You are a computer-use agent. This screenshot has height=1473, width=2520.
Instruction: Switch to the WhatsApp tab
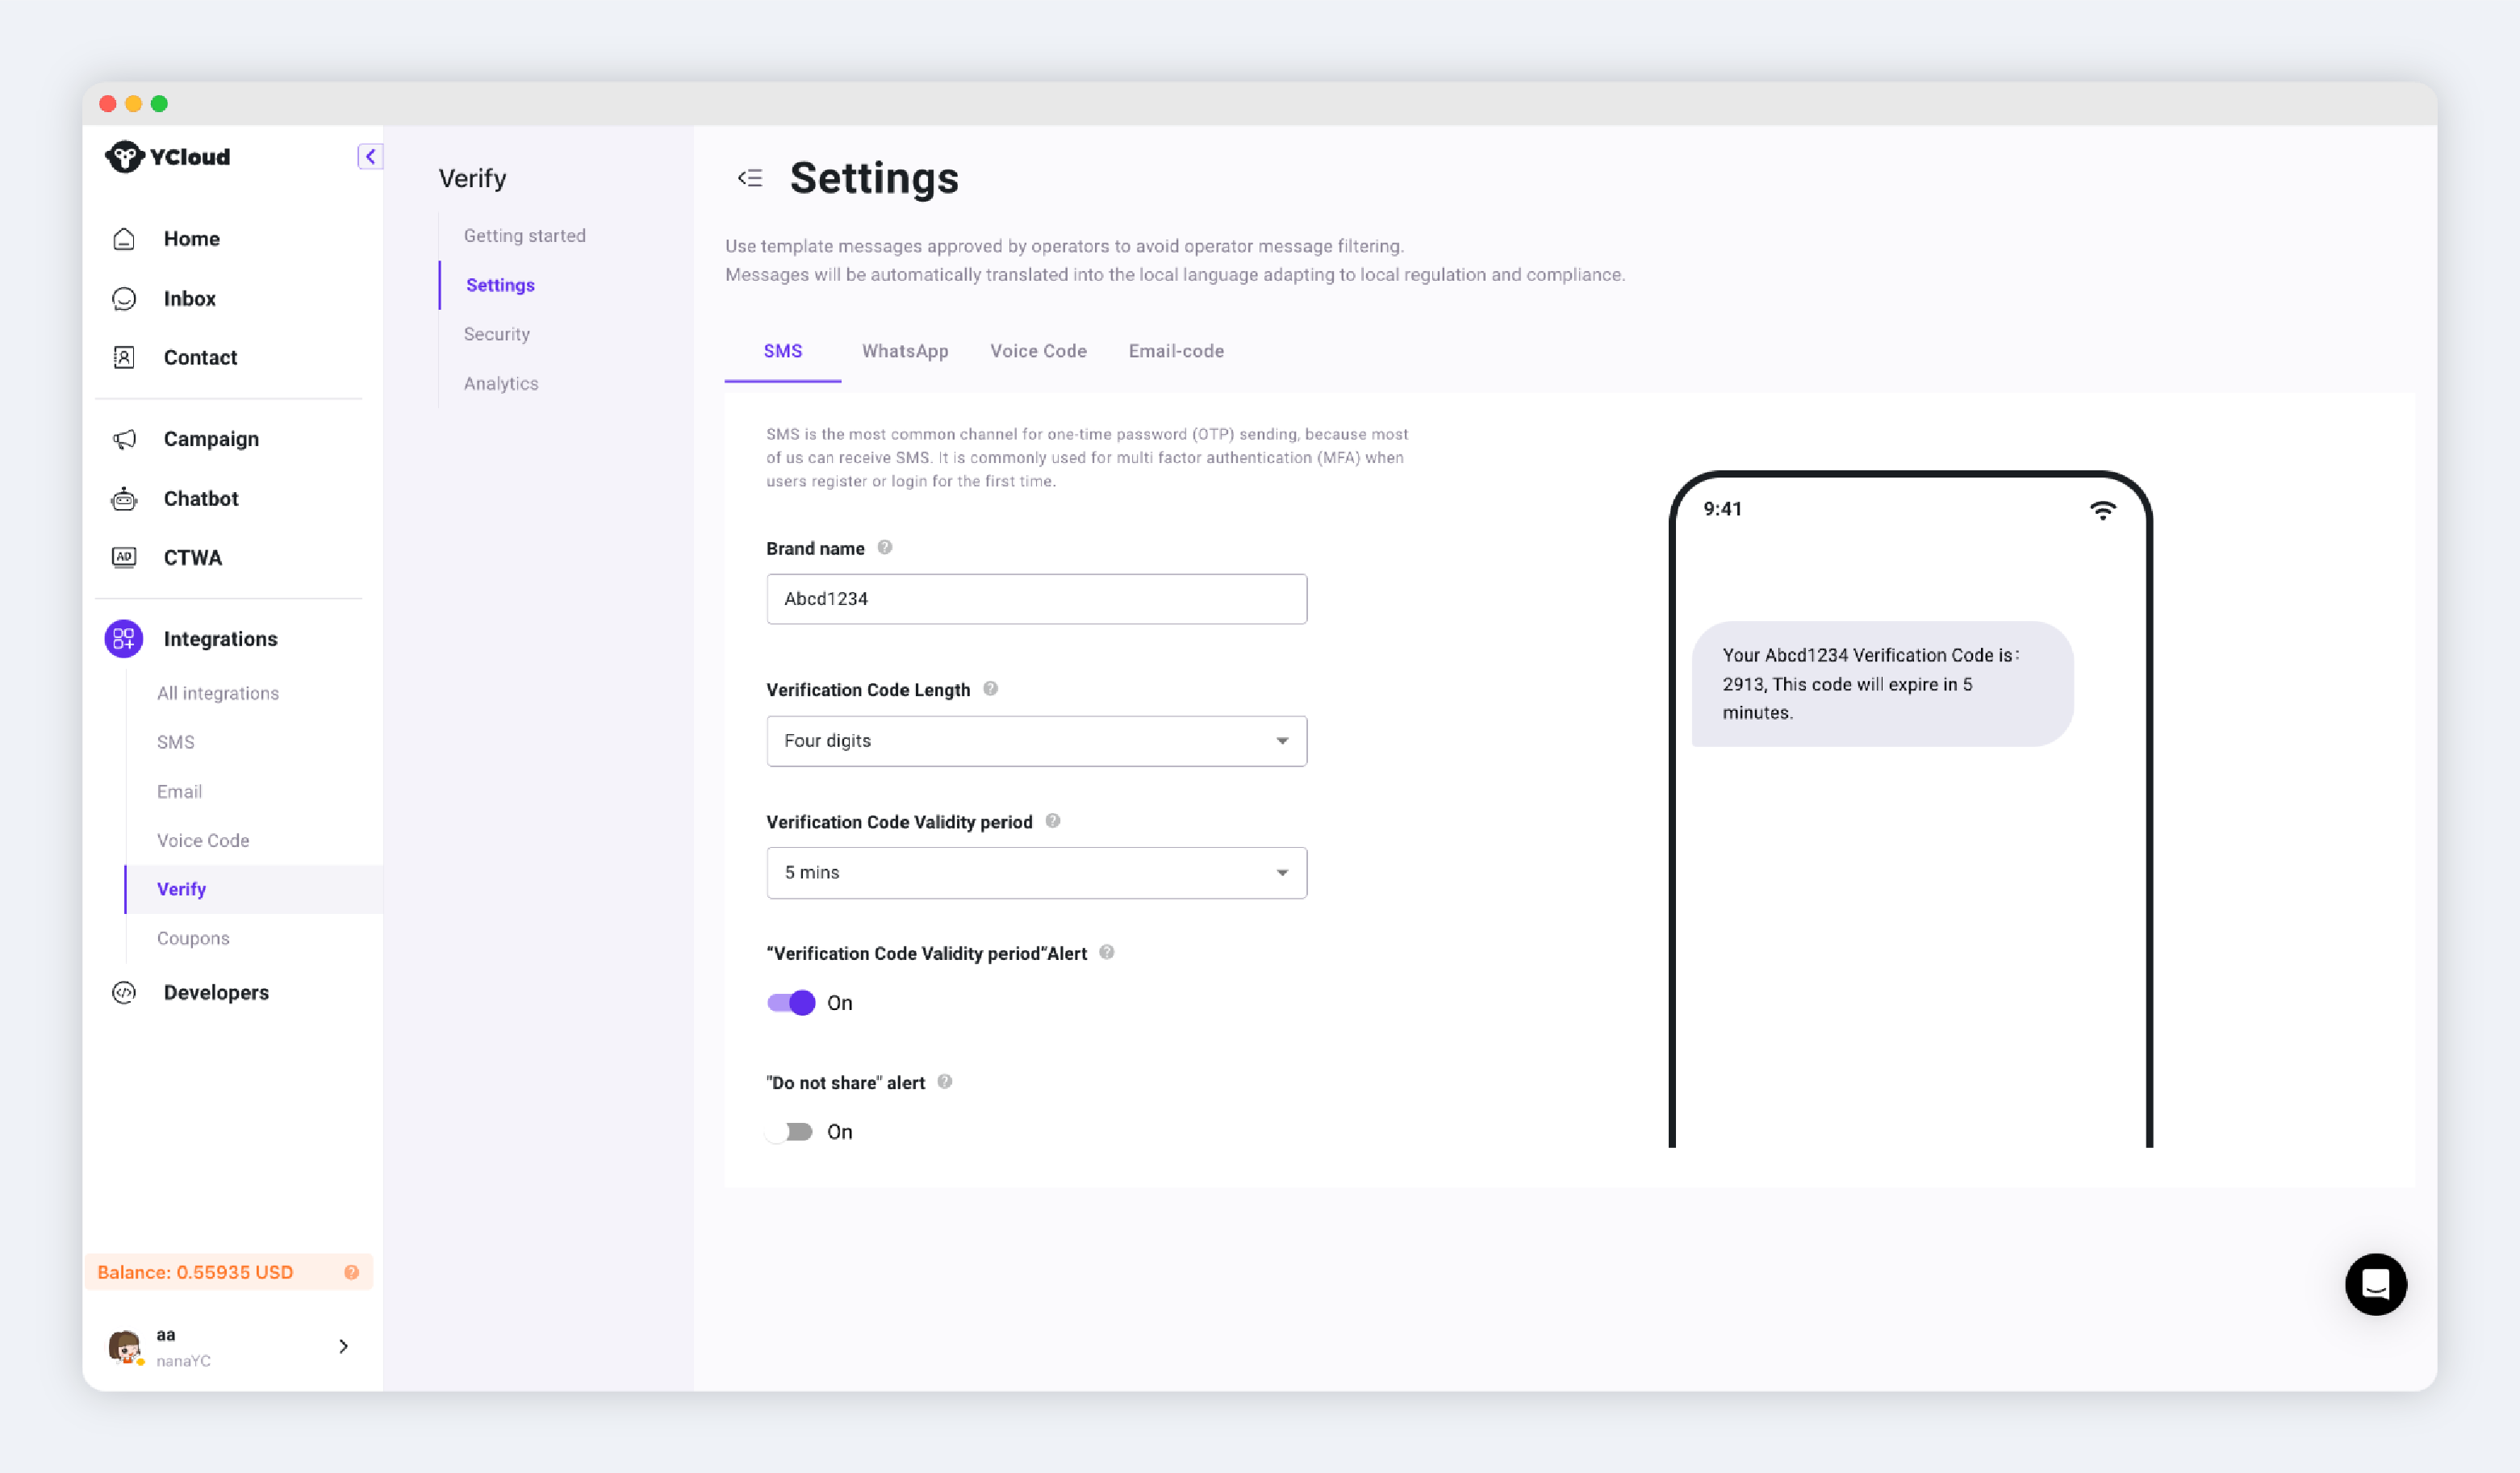pos(905,351)
